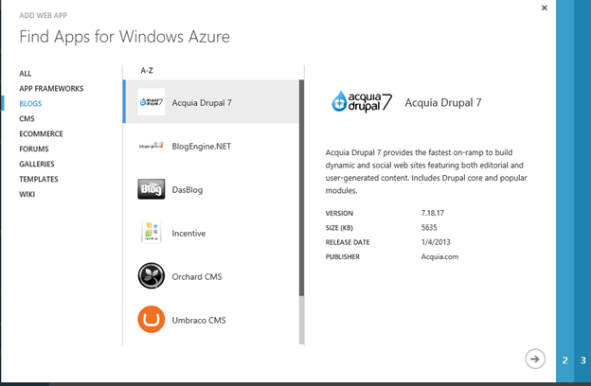Click the Acquia Drupal 7 list icon
The height and width of the screenshot is (386, 591).
(152, 101)
